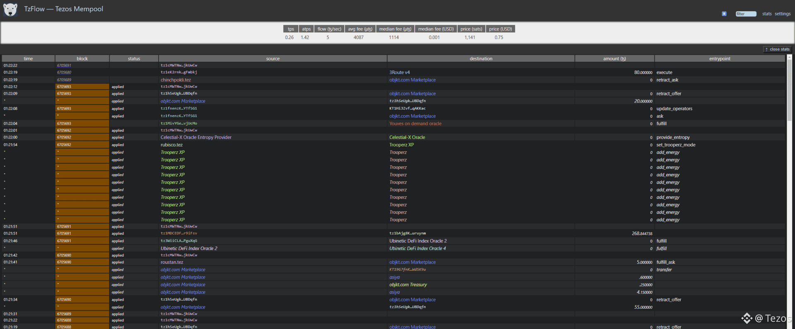Click the TzFlow bear logo
This screenshot has height=329, width=795.
click(x=10, y=10)
